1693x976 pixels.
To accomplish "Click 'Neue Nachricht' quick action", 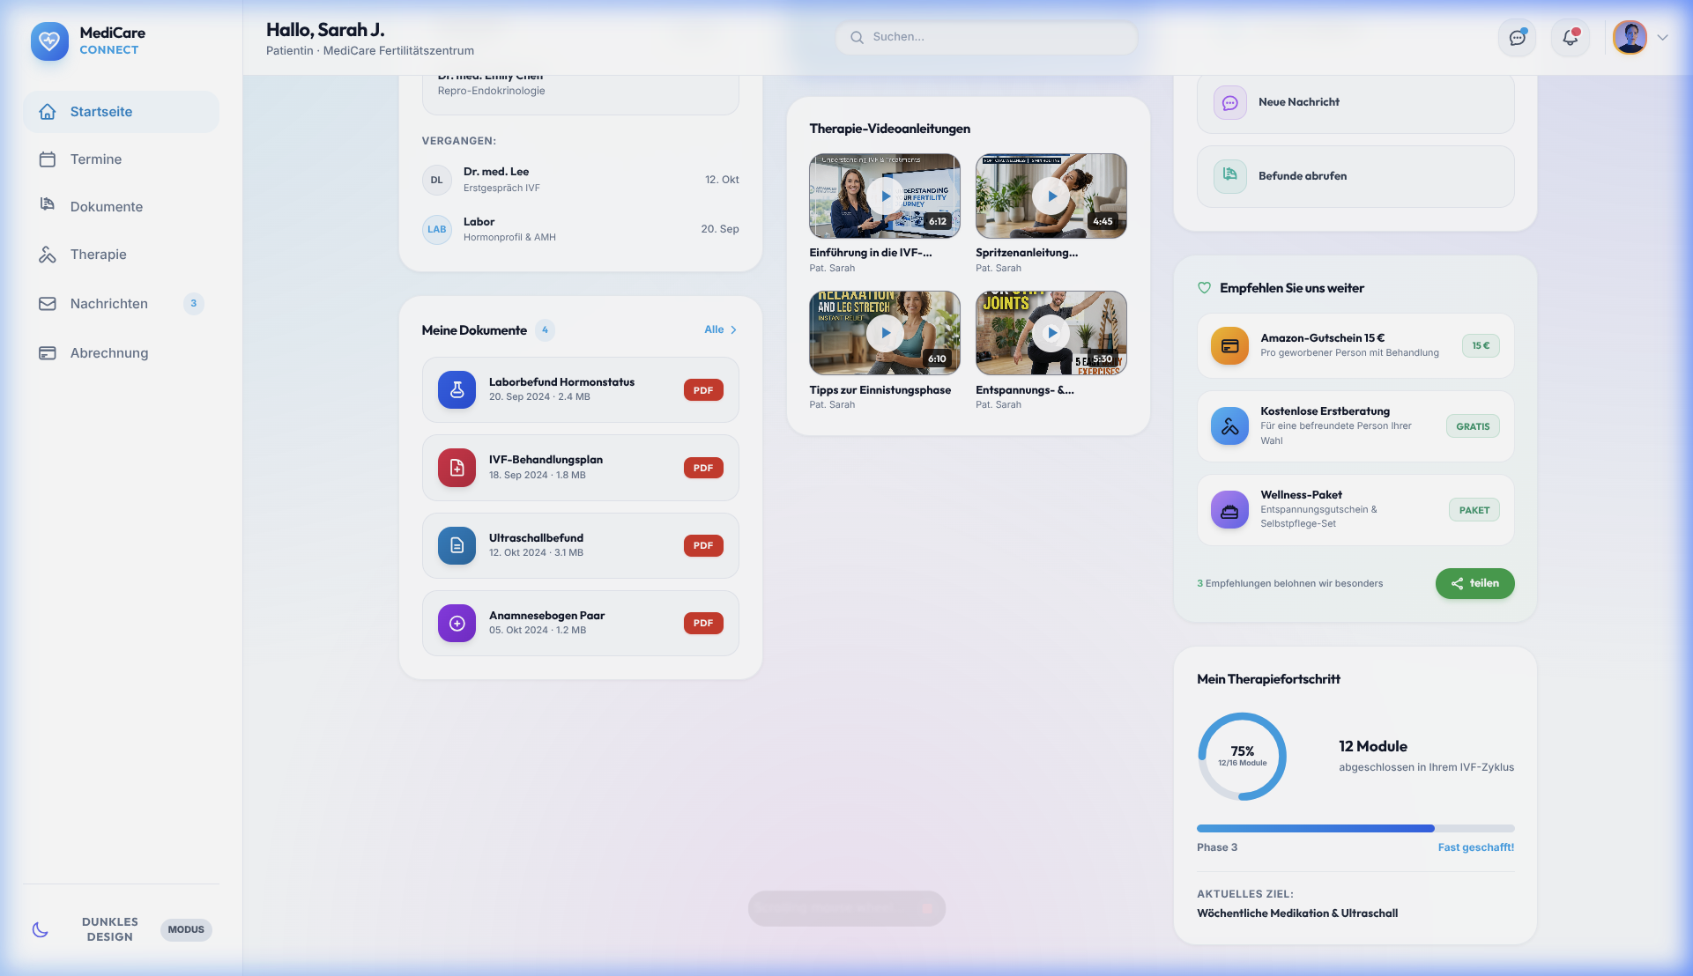I will pyautogui.click(x=1355, y=102).
